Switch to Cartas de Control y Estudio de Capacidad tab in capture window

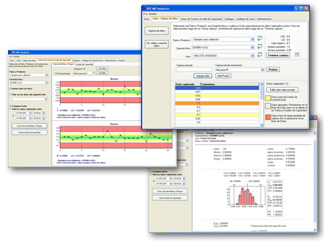[x=201, y=19]
